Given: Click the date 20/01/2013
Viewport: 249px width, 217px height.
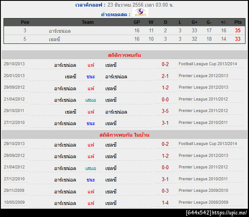Looking at the screenshot, I should (x=14, y=76).
